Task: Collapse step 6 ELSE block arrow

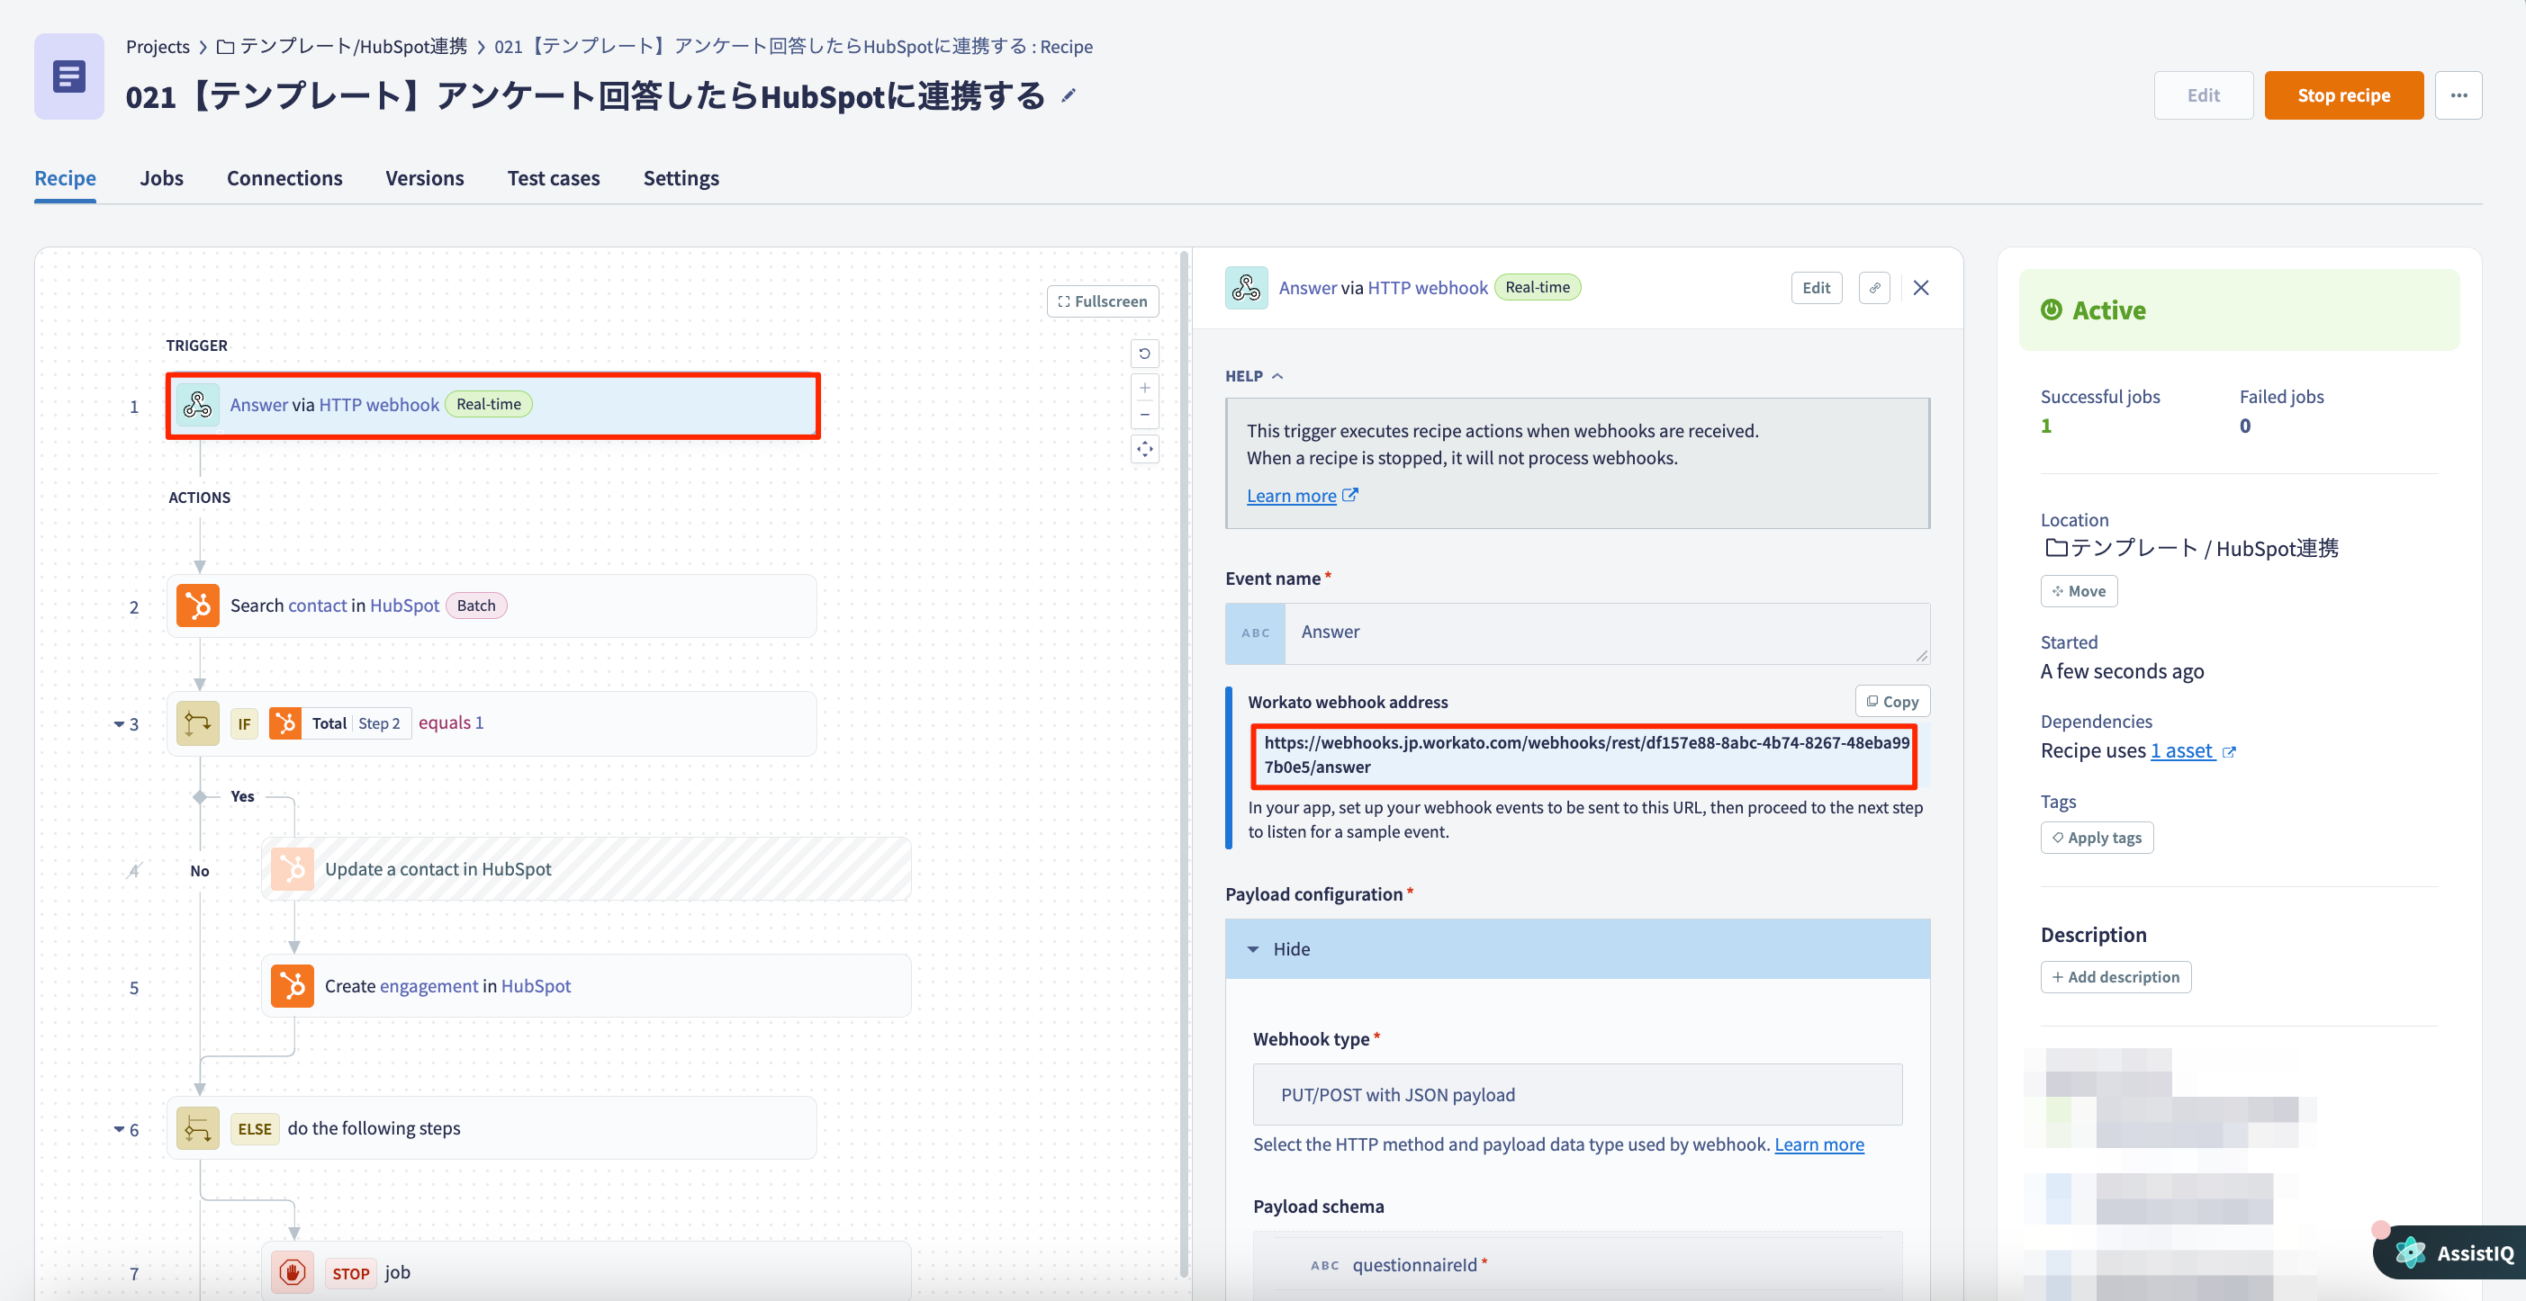Action: tap(120, 1129)
